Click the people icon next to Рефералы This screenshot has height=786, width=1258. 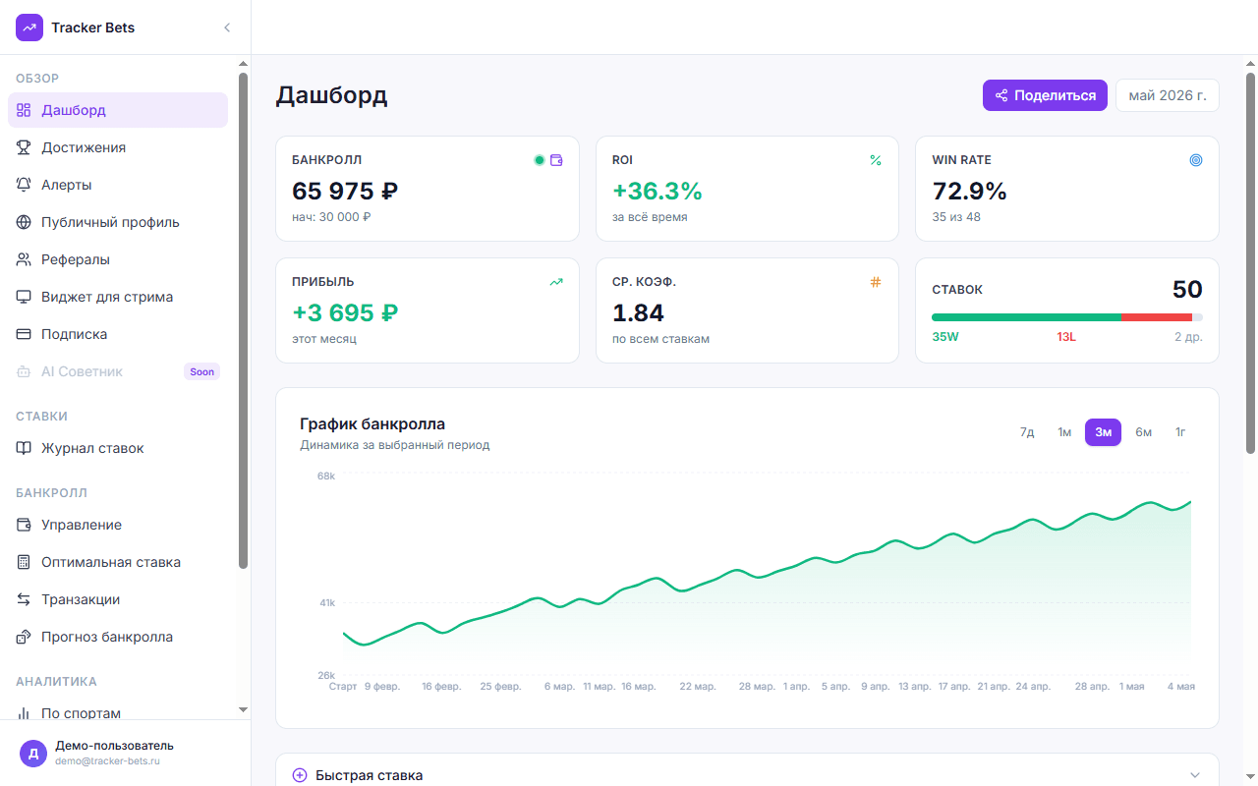24,259
